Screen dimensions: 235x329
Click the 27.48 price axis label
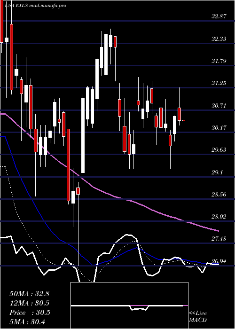(x=219, y=239)
